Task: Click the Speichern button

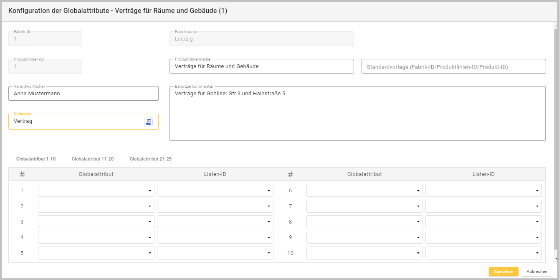Action: click(503, 272)
